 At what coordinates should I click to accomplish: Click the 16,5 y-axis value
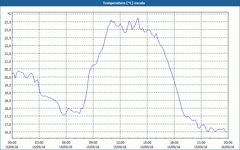click(8, 132)
